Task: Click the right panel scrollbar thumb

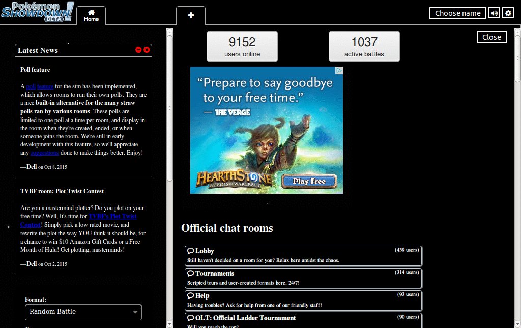Action: pos(517,58)
